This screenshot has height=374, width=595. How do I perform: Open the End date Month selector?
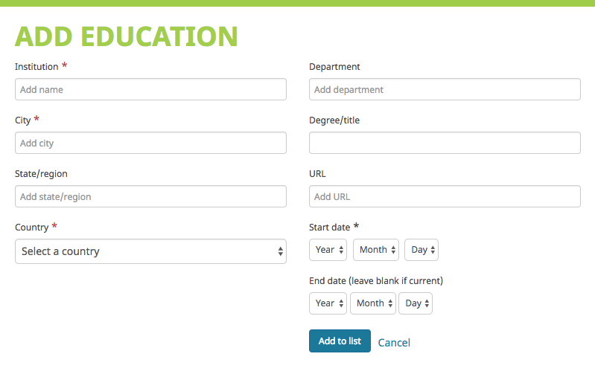373,303
